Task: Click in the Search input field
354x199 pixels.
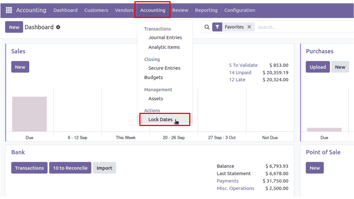Action: coord(305,27)
